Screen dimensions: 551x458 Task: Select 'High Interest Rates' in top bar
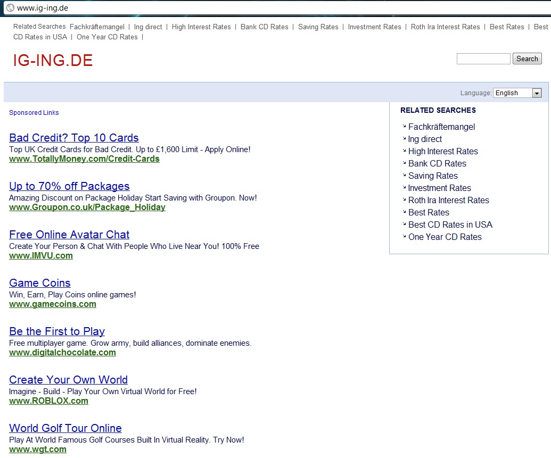(x=201, y=27)
